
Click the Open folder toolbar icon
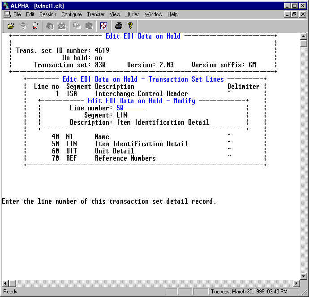point(11,26)
